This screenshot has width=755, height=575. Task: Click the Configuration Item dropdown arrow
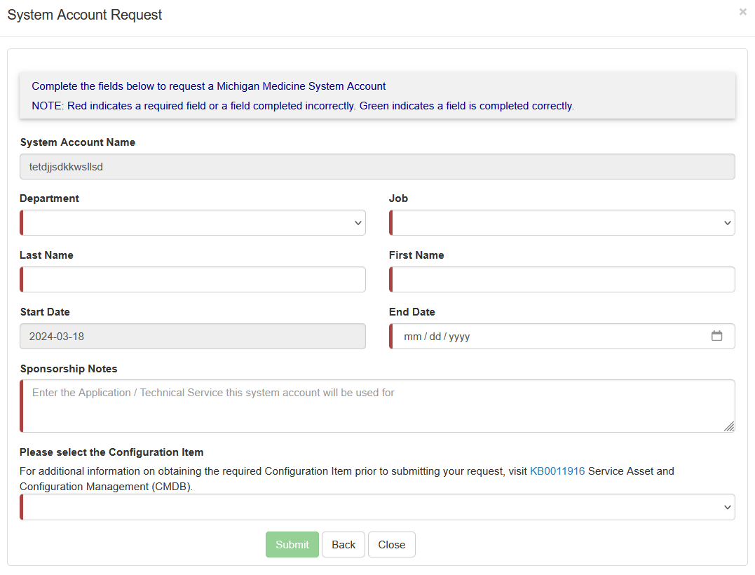pos(725,507)
